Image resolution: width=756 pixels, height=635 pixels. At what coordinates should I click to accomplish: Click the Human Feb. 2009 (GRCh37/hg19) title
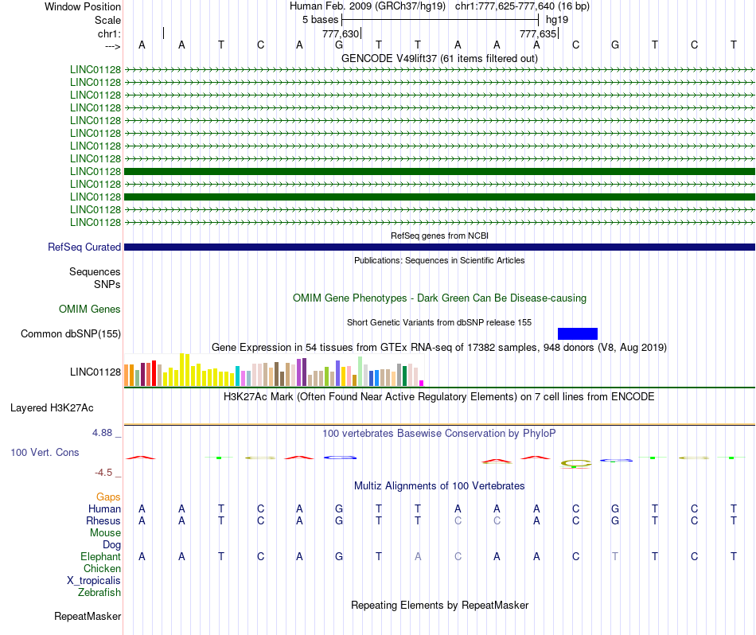(369, 6)
